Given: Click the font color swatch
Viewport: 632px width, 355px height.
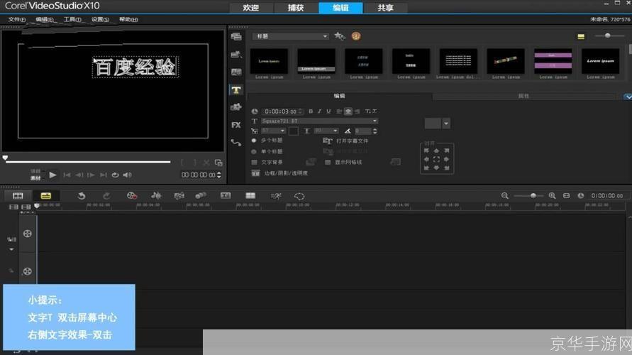Looking at the screenshot, I should pyautogui.click(x=294, y=131).
